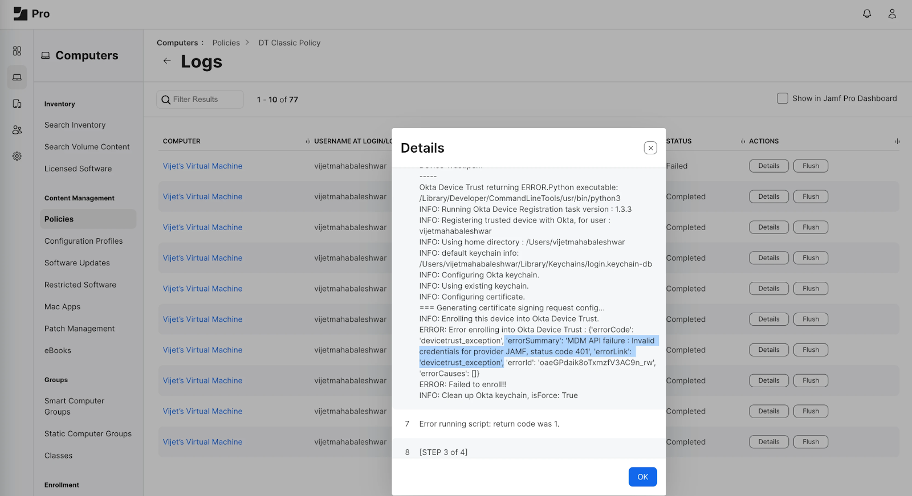This screenshot has width=912, height=496.
Task: Click the 'Error running script: return code was 1.' line
Action: click(x=490, y=424)
